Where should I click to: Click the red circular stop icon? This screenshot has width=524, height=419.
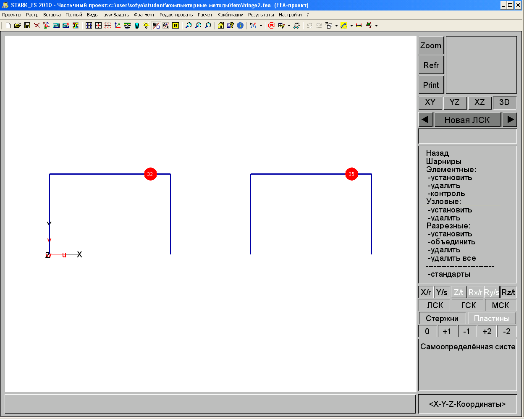[x=272, y=26]
